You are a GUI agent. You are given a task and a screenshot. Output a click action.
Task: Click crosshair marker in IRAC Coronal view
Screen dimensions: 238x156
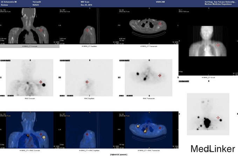pyautogui.click(x=41, y=82)
